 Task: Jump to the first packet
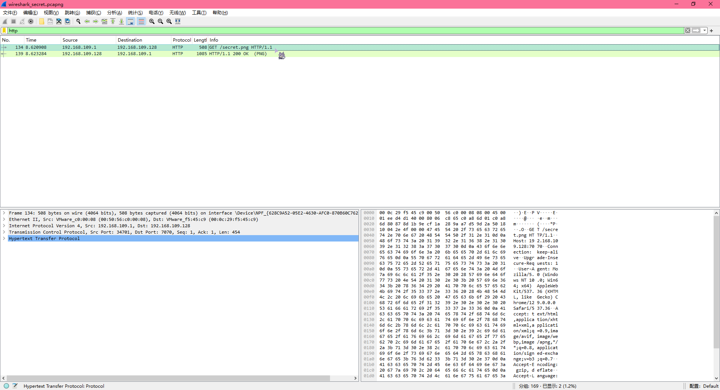click(113, 21)
